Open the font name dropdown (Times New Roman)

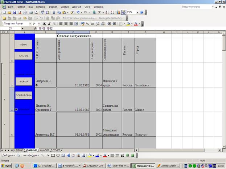pyautogui.click(x=30, y=24)
